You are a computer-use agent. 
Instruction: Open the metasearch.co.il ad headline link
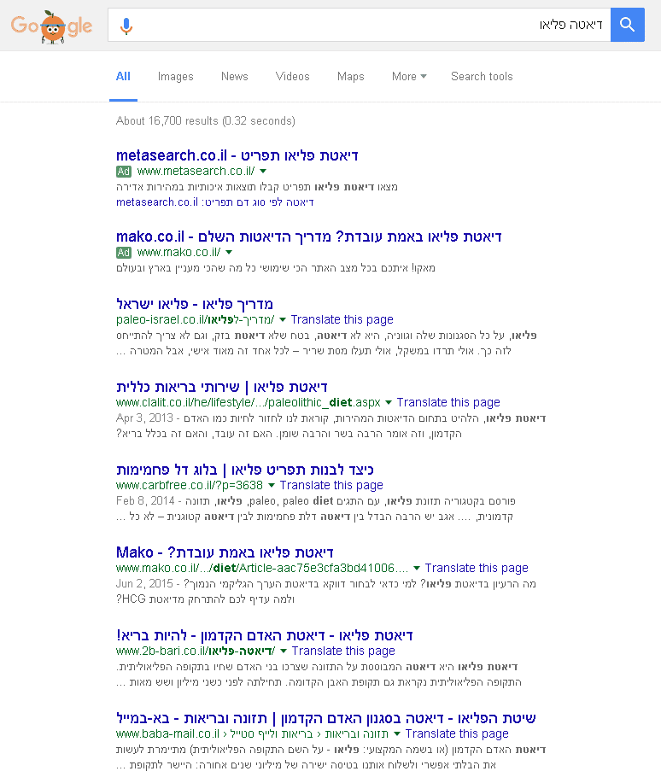237,155
